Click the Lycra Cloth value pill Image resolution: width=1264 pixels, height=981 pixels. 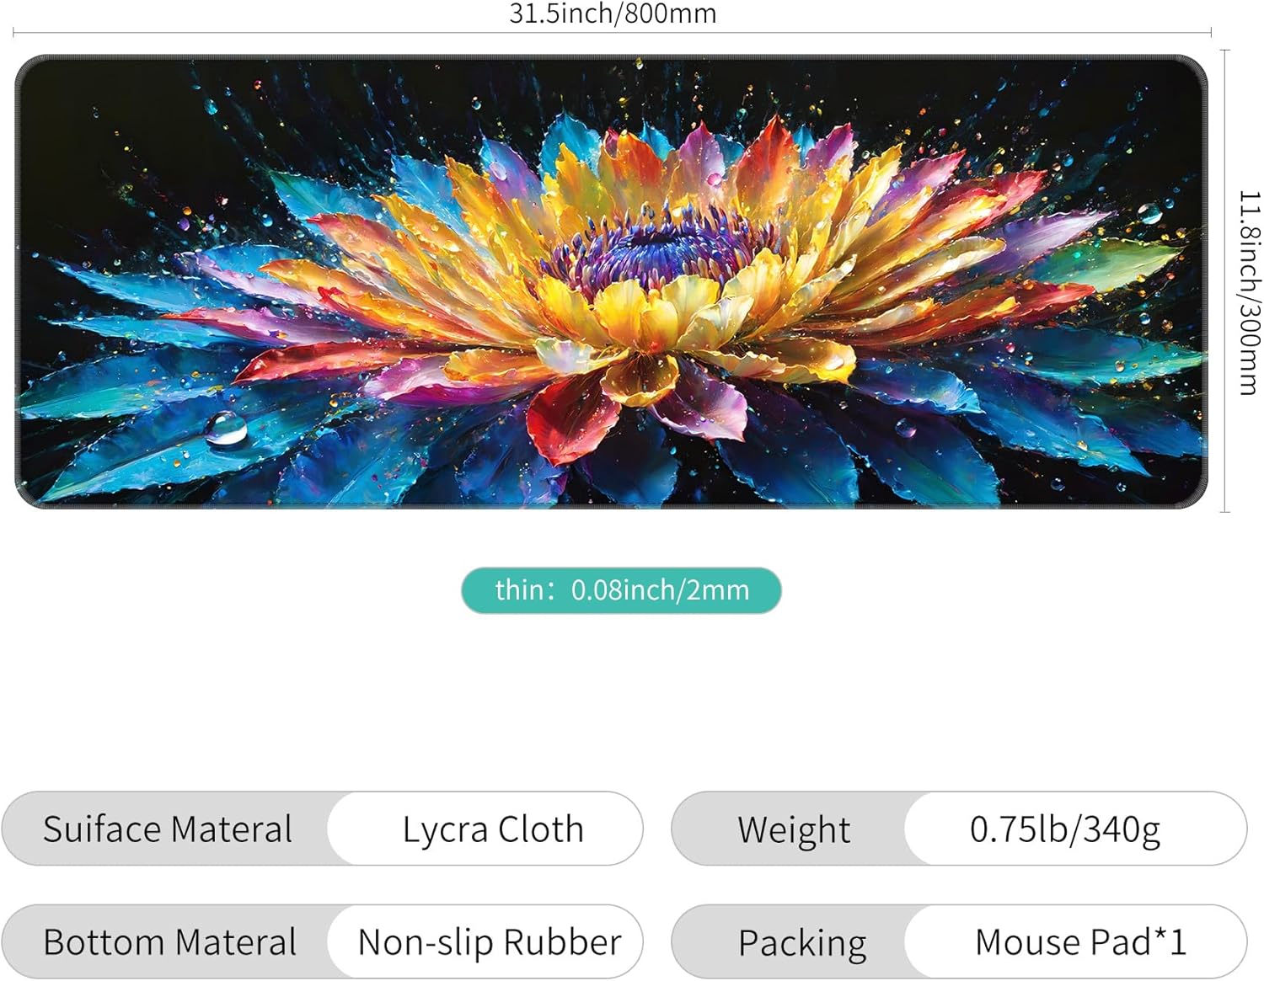(485, 829)
